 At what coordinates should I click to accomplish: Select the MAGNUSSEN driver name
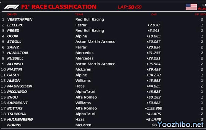click(x=20, y=86)
